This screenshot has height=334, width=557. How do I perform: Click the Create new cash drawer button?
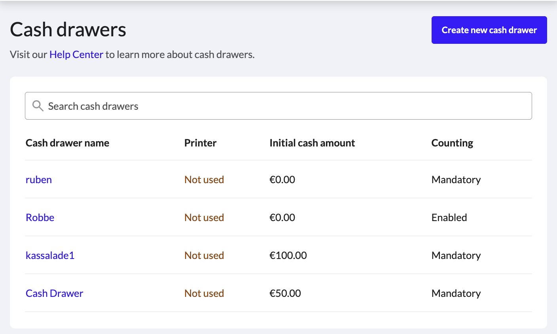489,30
